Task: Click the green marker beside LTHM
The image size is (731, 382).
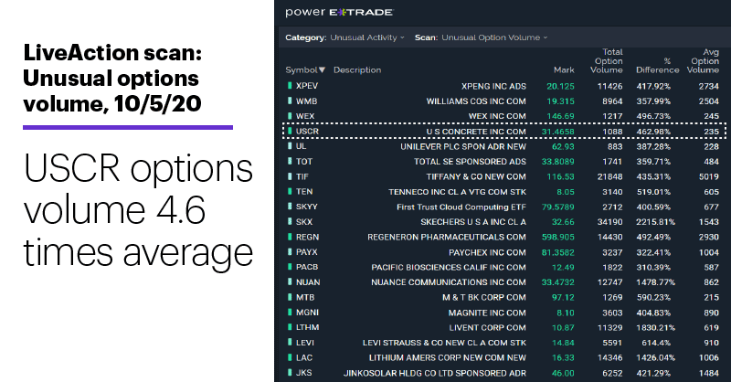Action: (290, 327)
